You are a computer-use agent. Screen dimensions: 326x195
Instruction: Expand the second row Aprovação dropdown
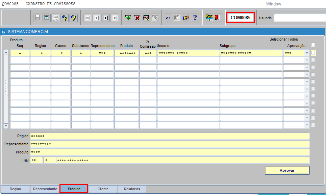tap(307, 60)
